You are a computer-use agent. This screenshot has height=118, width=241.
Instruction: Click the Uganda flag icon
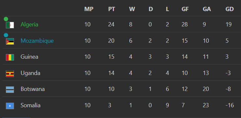point(10,74)
